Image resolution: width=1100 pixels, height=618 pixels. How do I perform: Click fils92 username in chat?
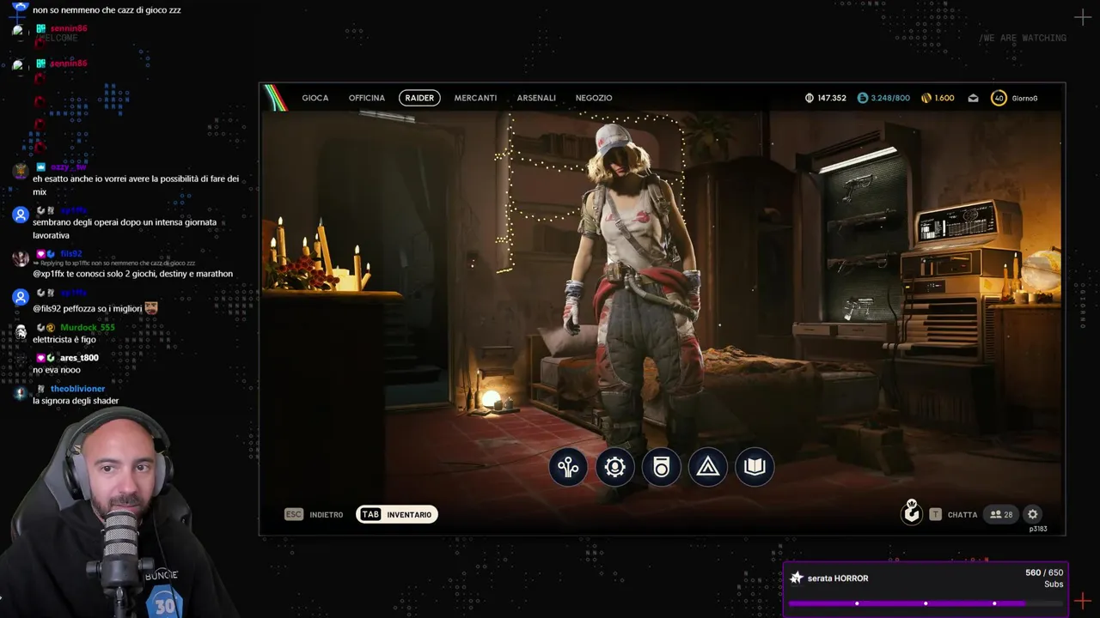(x=71, y=254)
